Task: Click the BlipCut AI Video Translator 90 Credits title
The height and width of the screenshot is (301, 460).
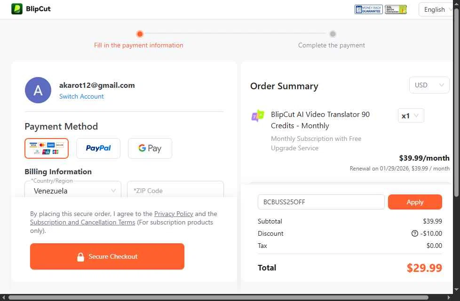Action: [320, 120]
